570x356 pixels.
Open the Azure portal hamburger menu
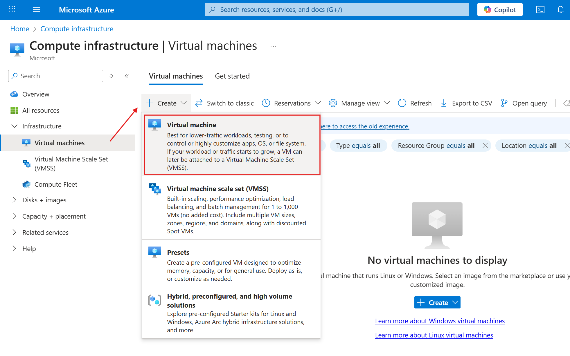click(37, 9)
